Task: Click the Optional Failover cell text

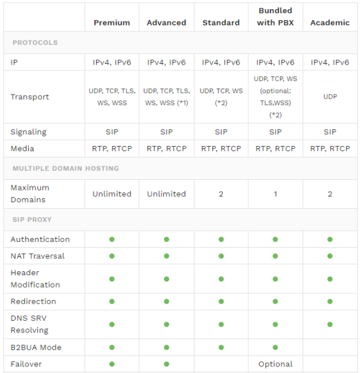Action: (x=275, y=365)
